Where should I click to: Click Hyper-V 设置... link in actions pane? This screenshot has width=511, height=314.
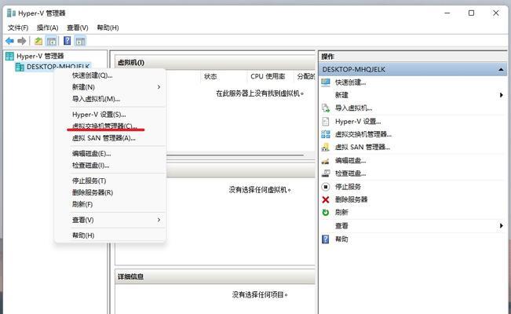pos(358,122)
